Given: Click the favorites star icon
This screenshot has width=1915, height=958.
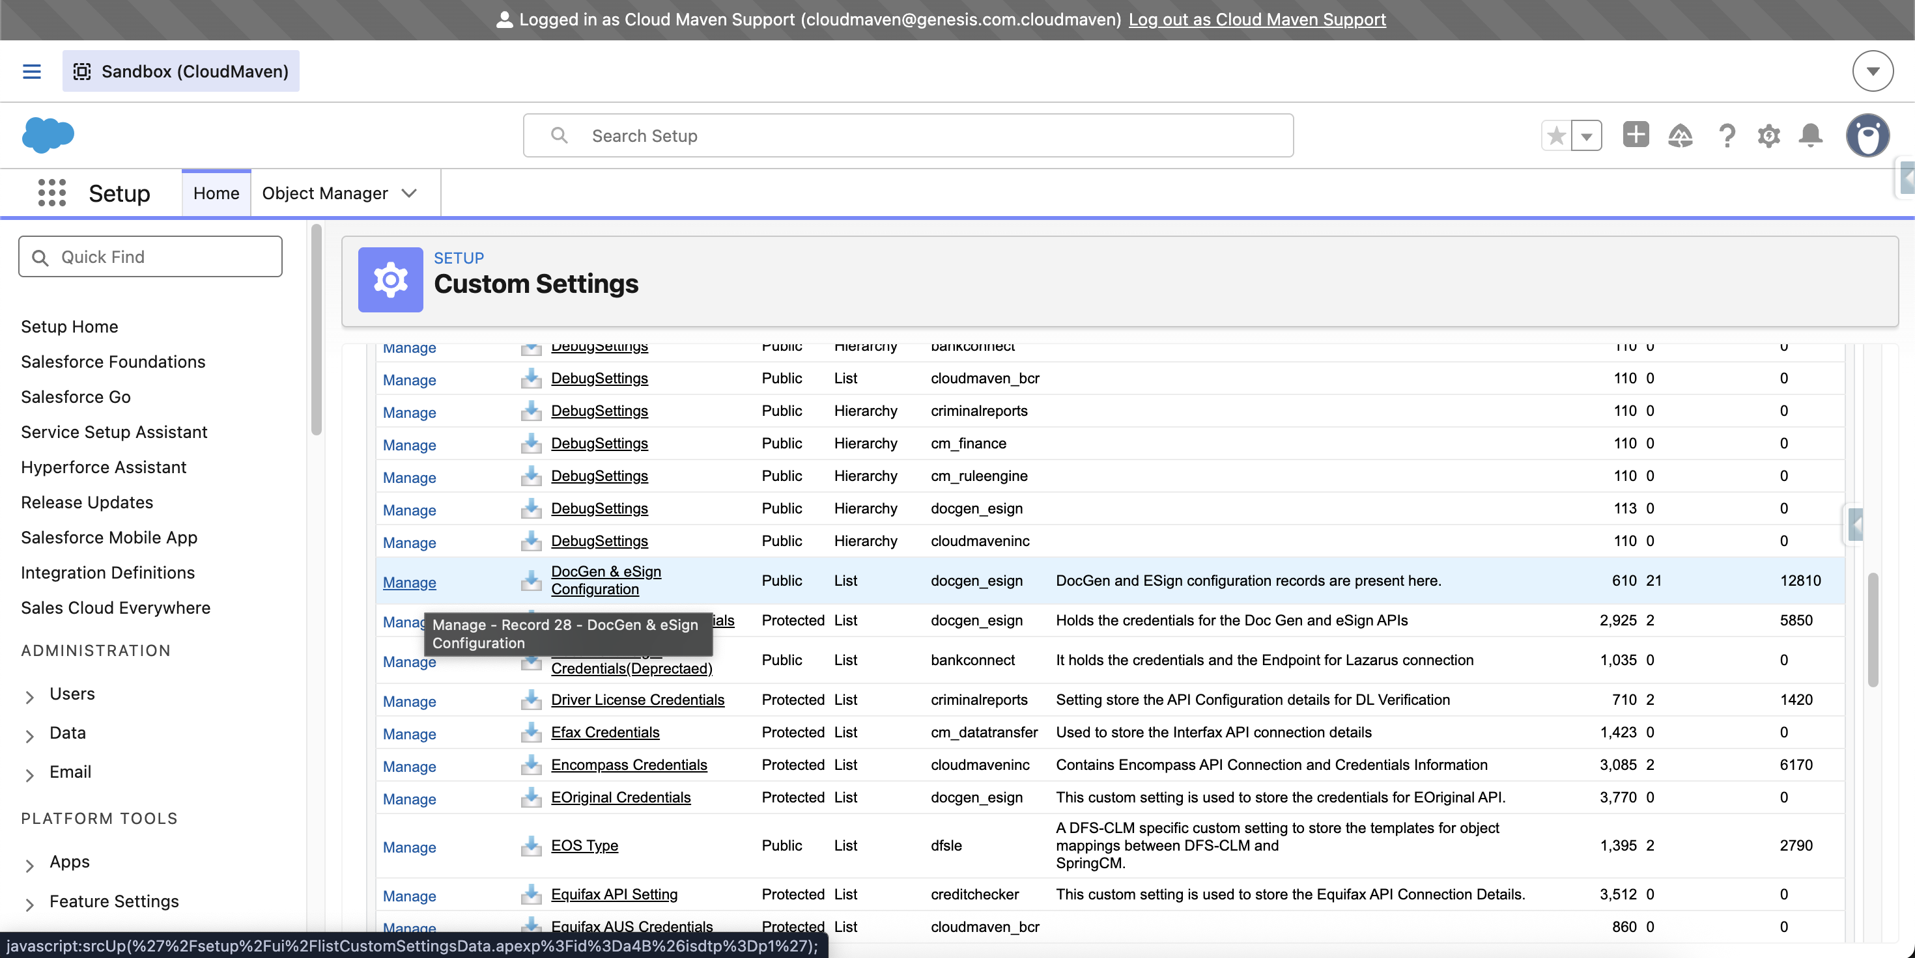Looking at the screenshot, I should point(1557,135).
